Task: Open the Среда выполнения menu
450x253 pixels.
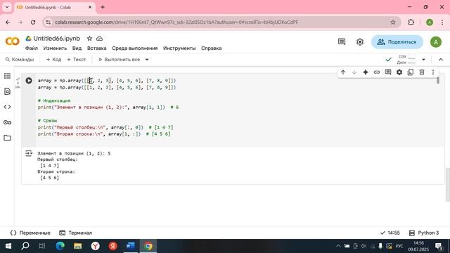Action: point(134,48)
